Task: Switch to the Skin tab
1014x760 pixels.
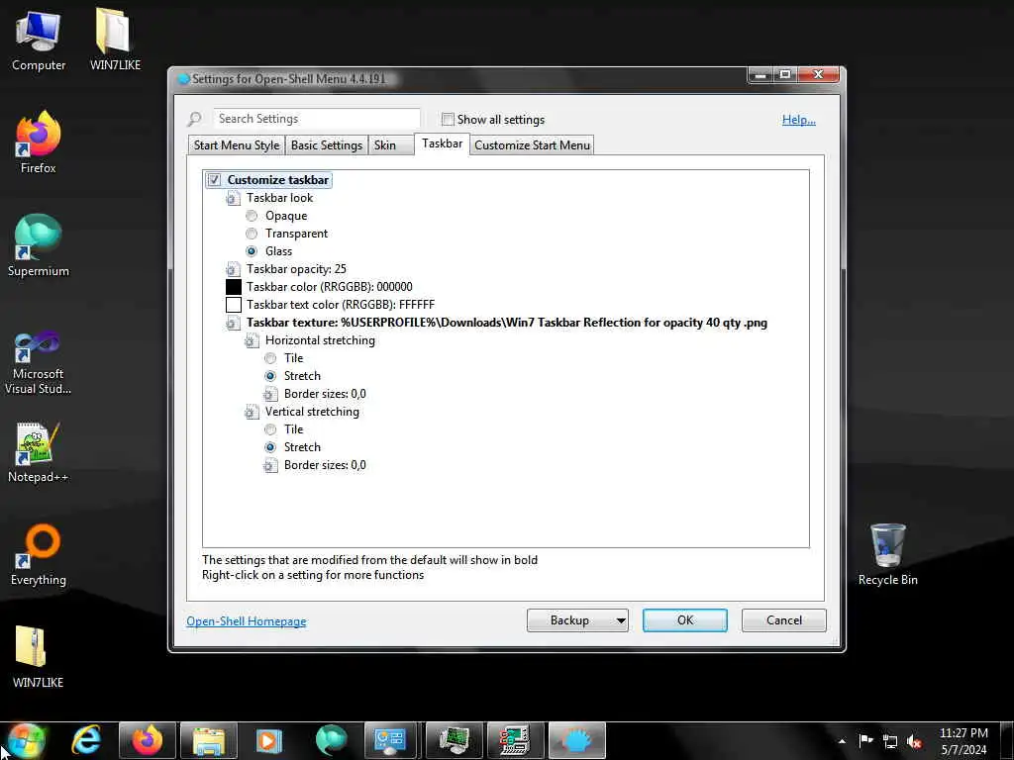Action: 391,144
